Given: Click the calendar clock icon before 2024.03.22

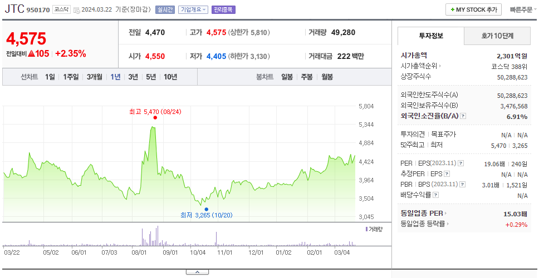Looking at the screenshot, I should click(77, 10).
